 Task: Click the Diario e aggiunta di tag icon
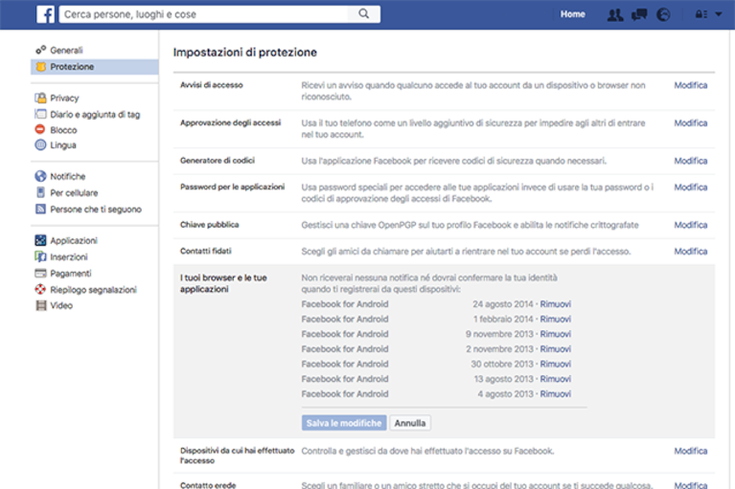(41, 114)
